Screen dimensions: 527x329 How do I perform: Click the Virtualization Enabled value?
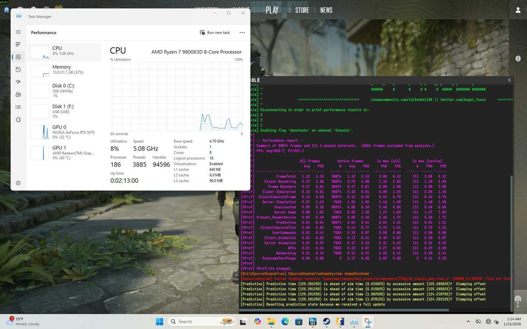click(216, 164)
